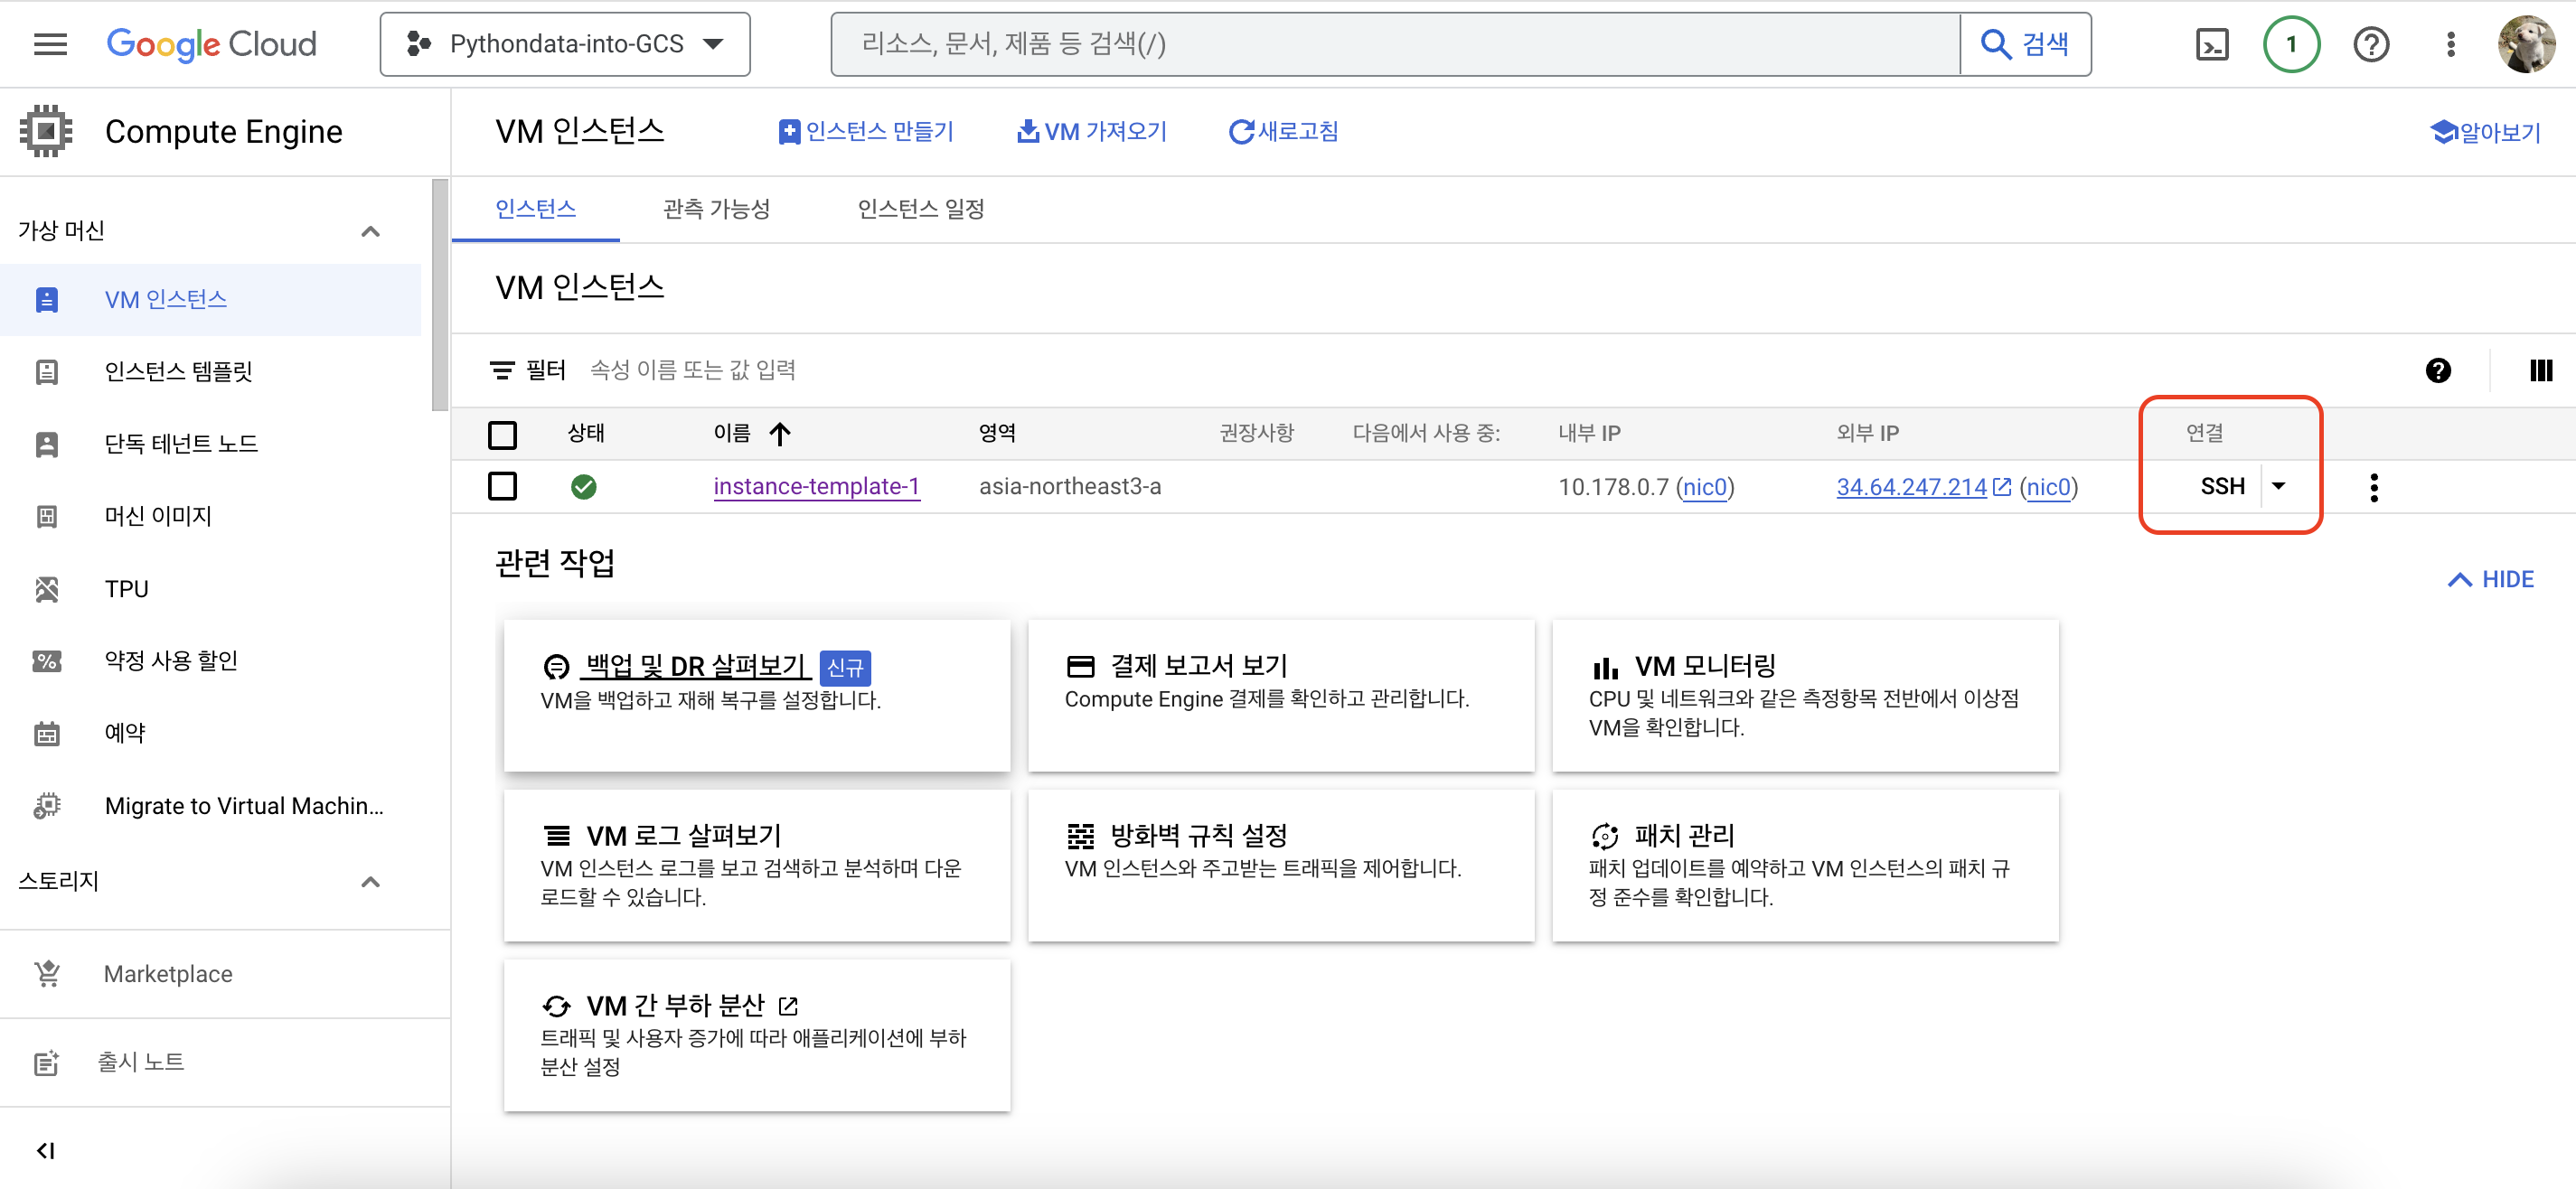Screen dimensions: 2576x1189
Task: Collapse the 스토리지 sidebar section
Action: [x=370, y=881]
